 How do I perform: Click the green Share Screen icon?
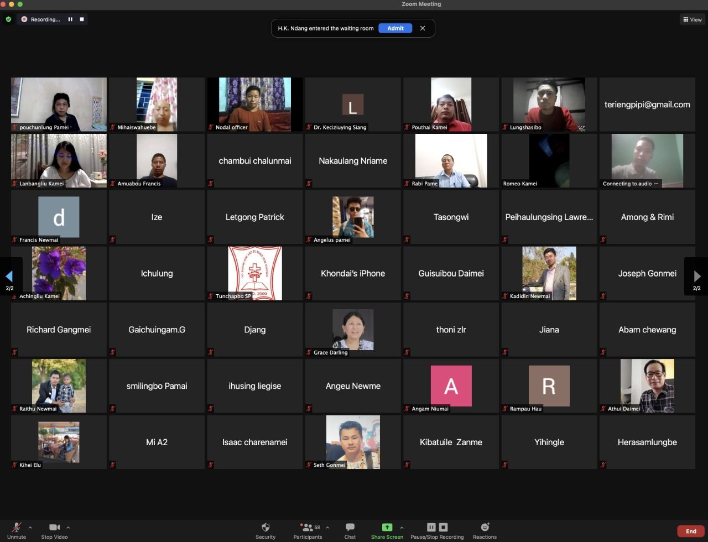pos(387,527)
